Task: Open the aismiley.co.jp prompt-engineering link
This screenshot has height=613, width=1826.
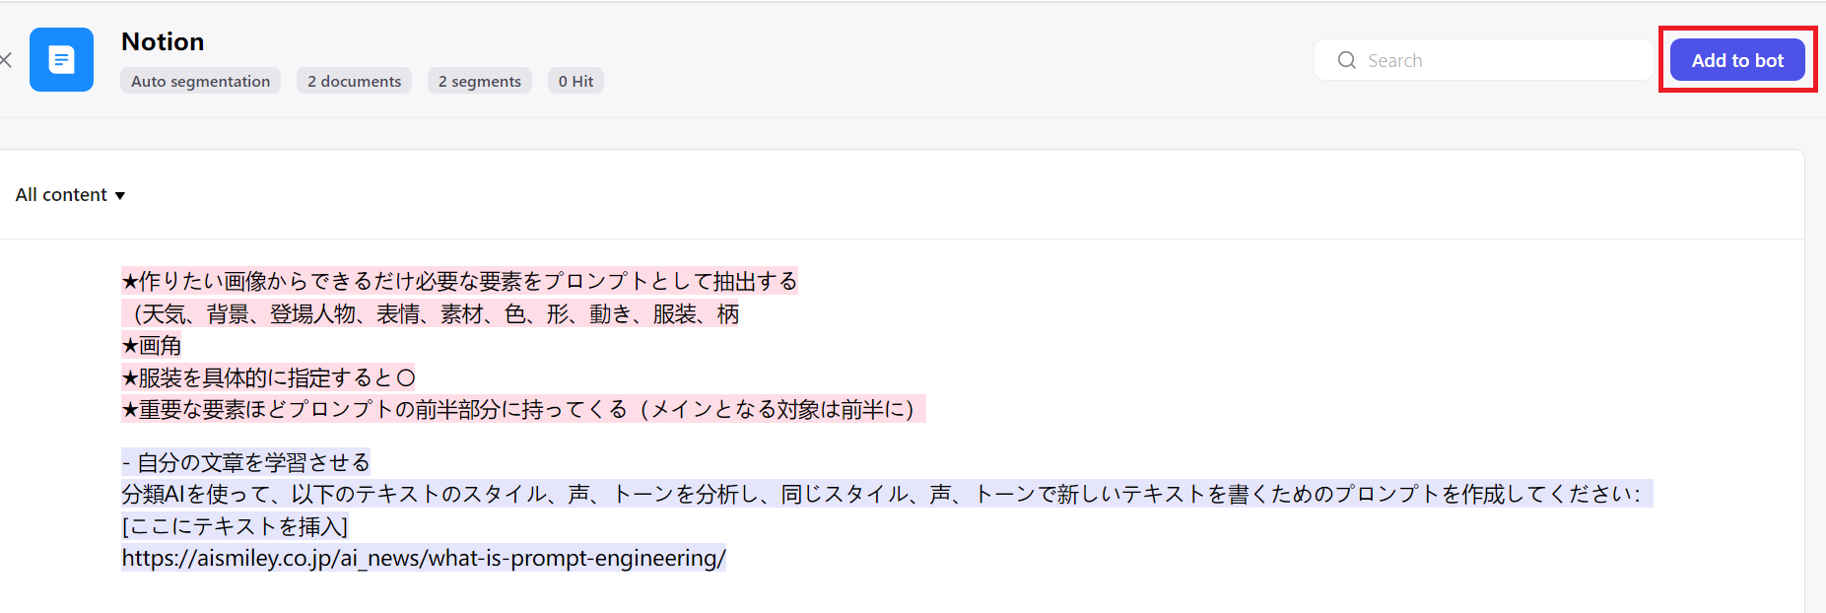Action: (424, 558)
